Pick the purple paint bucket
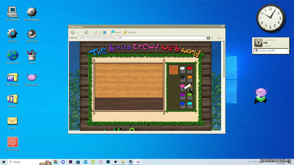This screenshot has height=165, width=294. (x=183, y=96)
